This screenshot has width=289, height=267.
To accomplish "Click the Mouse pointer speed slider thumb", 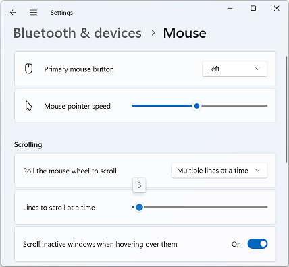I will pos(196,106).
